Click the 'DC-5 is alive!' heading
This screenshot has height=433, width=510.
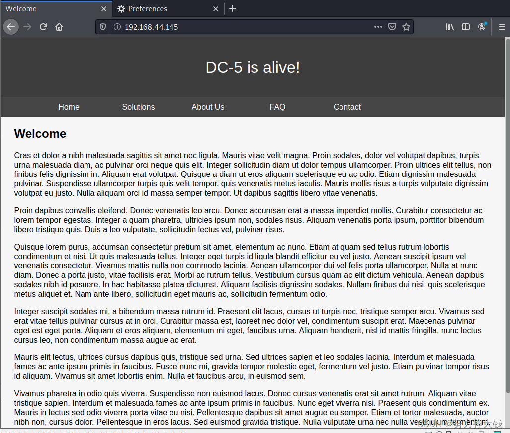pyautogui.click(x=253, y=67)
